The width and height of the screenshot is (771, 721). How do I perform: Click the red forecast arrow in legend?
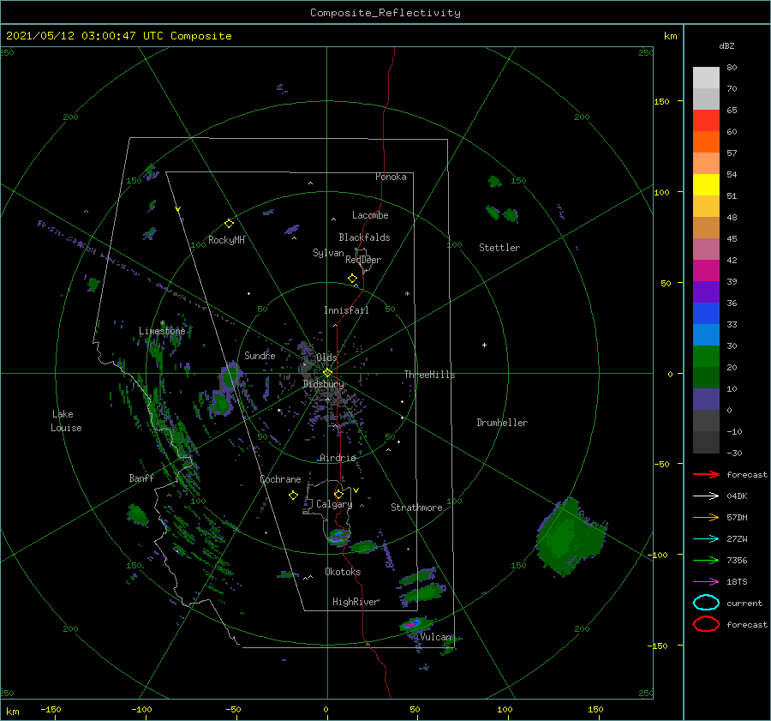pos(706,474)
